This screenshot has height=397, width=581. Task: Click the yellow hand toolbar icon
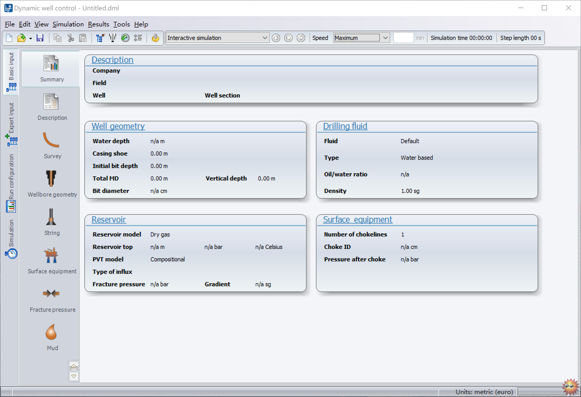[x=155, y=38]
